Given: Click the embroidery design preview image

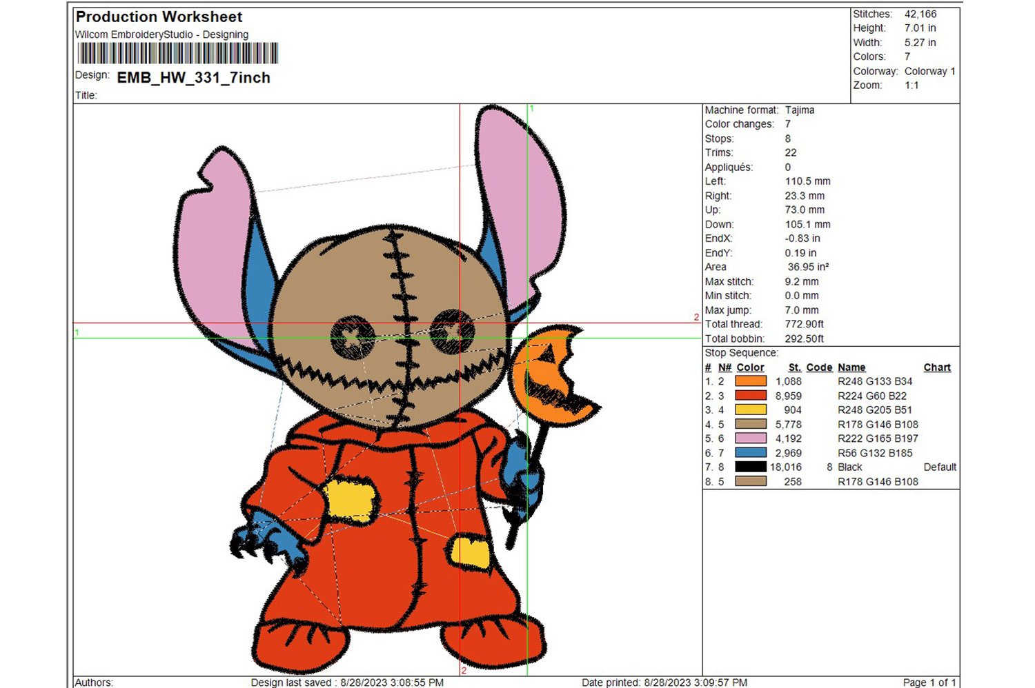Looking at the screenshot, I should (387, 389).
